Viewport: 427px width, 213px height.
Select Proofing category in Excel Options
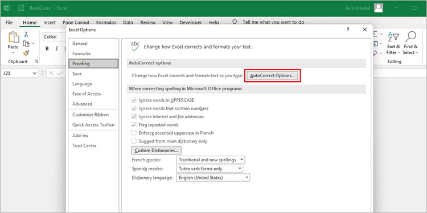93,64
